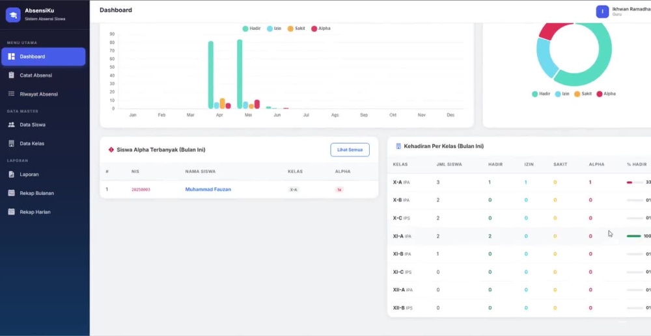Click the ALPHA header in attendance per class table
Image resolution: width=651 pixels, height=336 pixels.
[x=596, y=164]
